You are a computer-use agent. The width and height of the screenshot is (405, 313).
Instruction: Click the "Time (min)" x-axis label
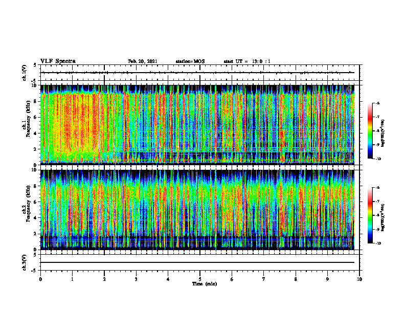point(205,284)
